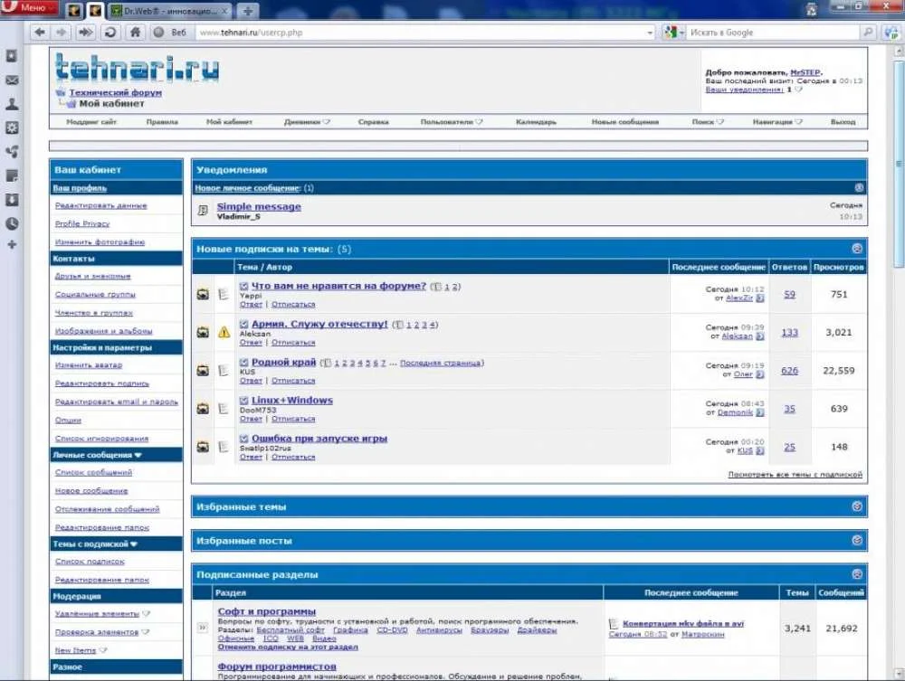Collapse Темы с подпиской sidebar group arrow

coord(134,544)
